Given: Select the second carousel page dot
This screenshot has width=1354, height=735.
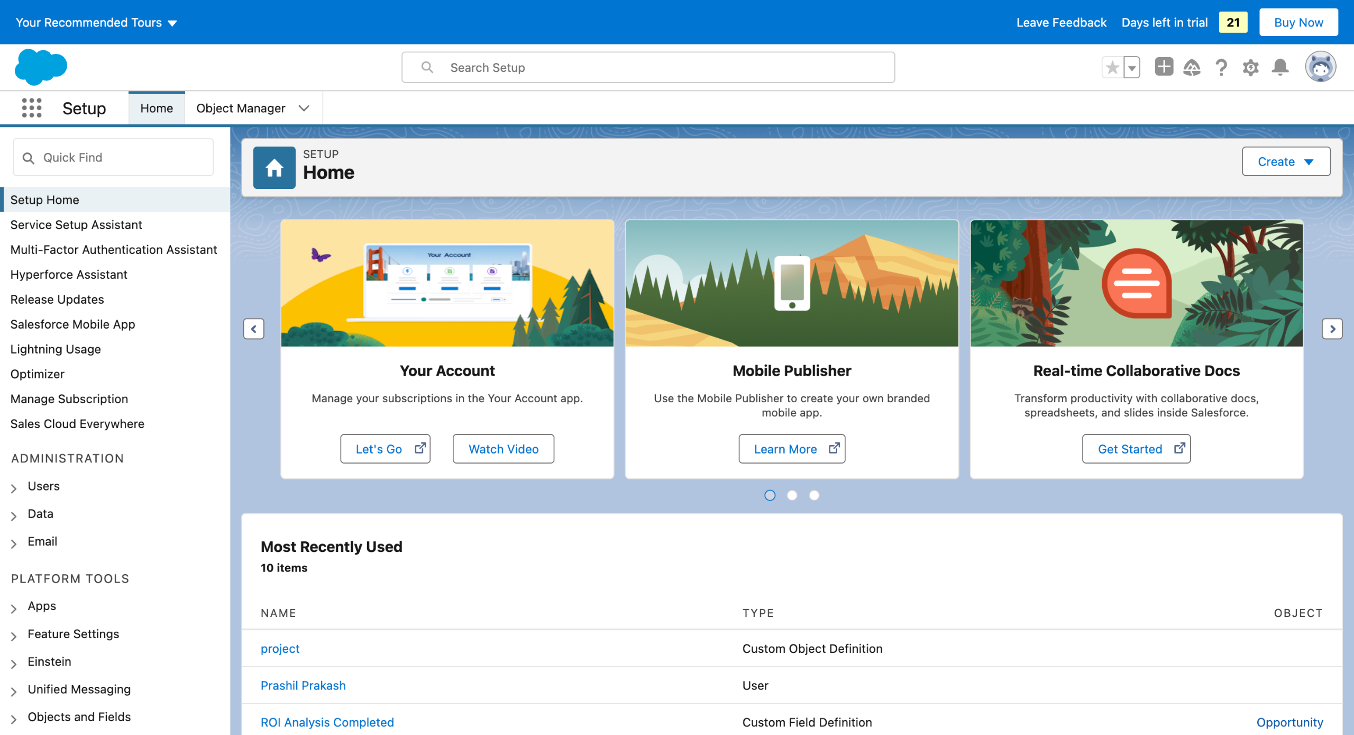Looking at the screenshot, I should [x=792, y=495].
